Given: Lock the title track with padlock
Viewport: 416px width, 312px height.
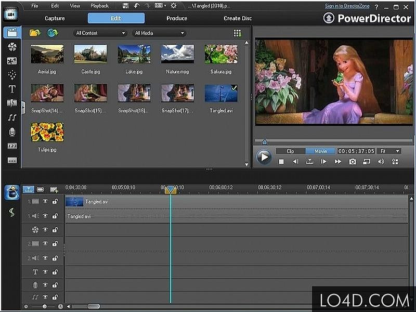Looking at the screenshot, I should tap(55, 271).
